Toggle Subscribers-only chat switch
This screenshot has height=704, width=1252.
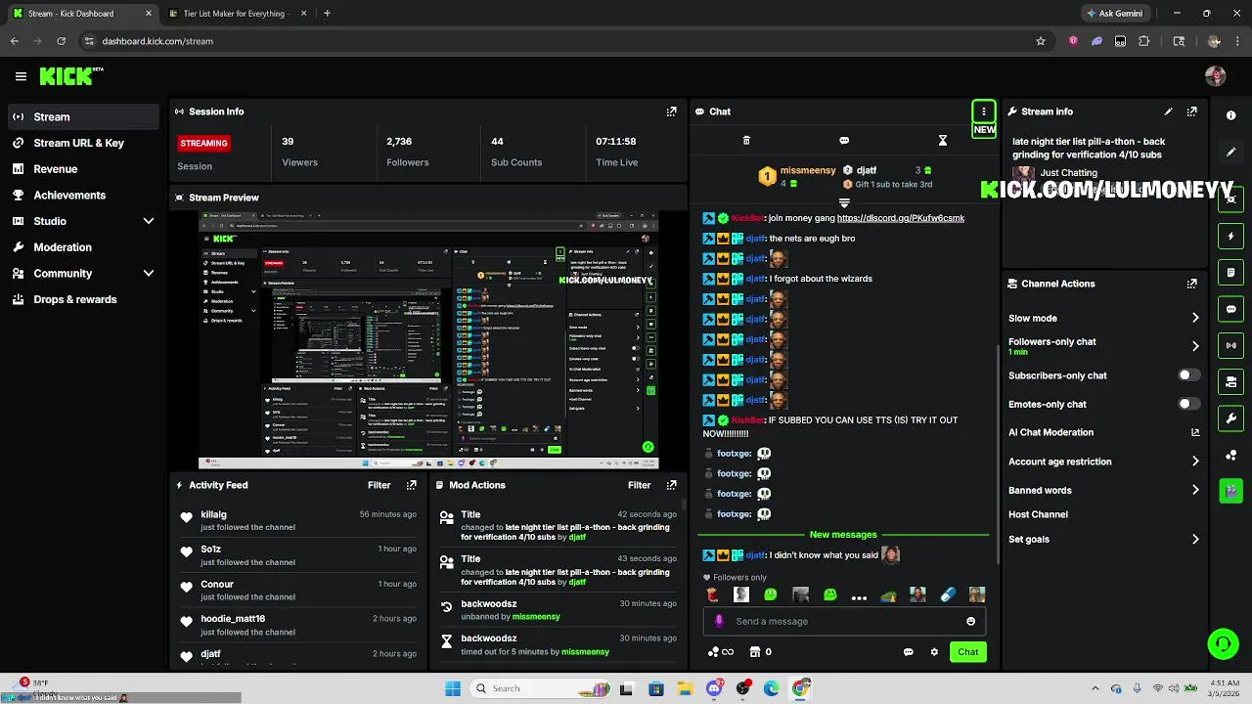pos(1187,375)
